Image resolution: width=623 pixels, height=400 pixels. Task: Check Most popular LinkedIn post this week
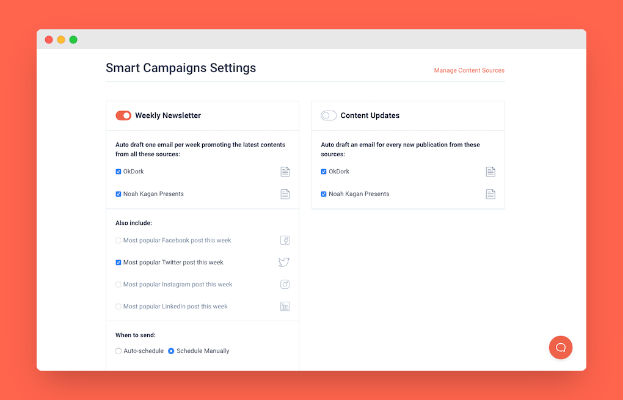point(118,307)
